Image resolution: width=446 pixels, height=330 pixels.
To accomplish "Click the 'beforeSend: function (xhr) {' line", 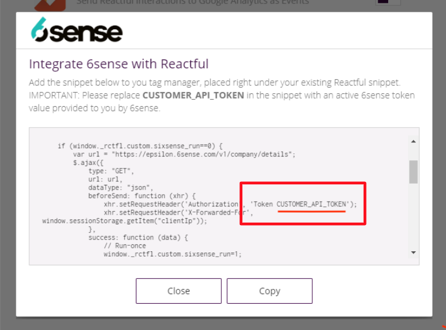I will (142, 196).
